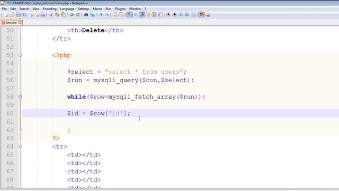The image size is (339, 191).
Task: Collapse the <tr> fold at line 64
Action: (x=20, y=146)
